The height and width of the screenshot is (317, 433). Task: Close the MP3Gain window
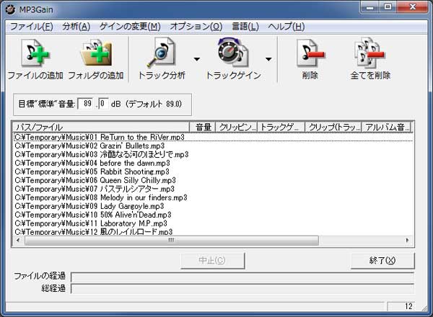click(413, 7)
